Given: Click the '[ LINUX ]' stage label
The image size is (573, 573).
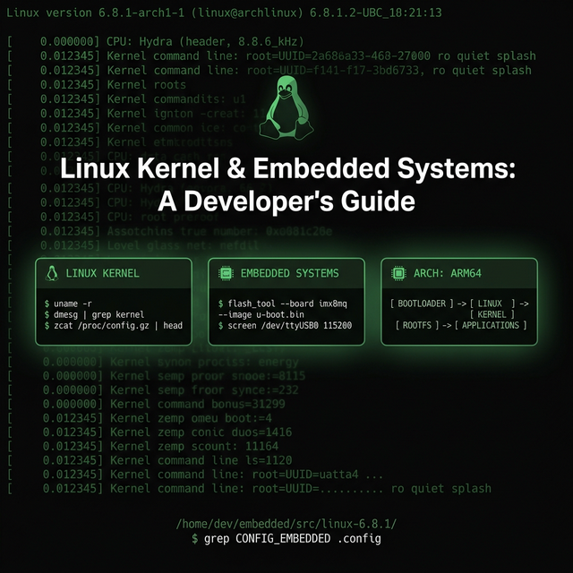Looking at the screenshot, I should click(492, 304).
